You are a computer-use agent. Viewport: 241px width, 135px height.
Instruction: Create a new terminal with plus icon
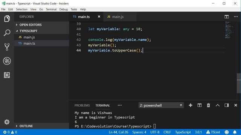pyautogui.click(x=191, y=105)
